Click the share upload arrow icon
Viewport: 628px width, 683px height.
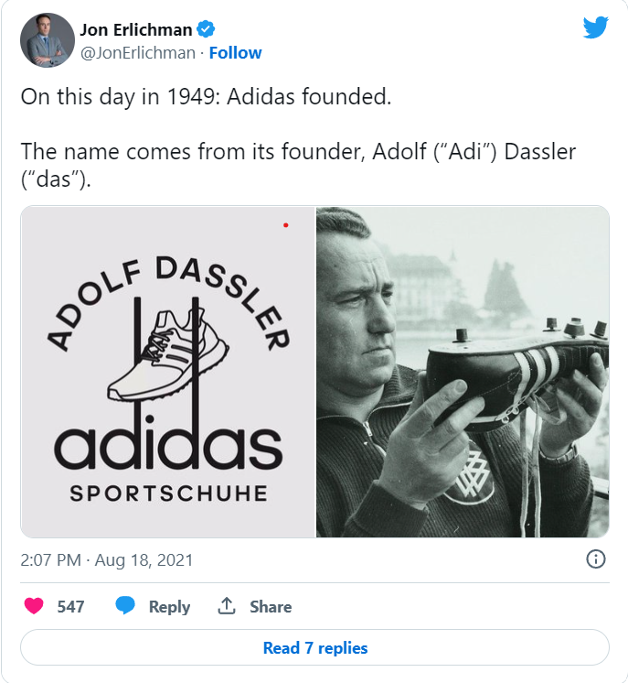click(x=226, y=606)
